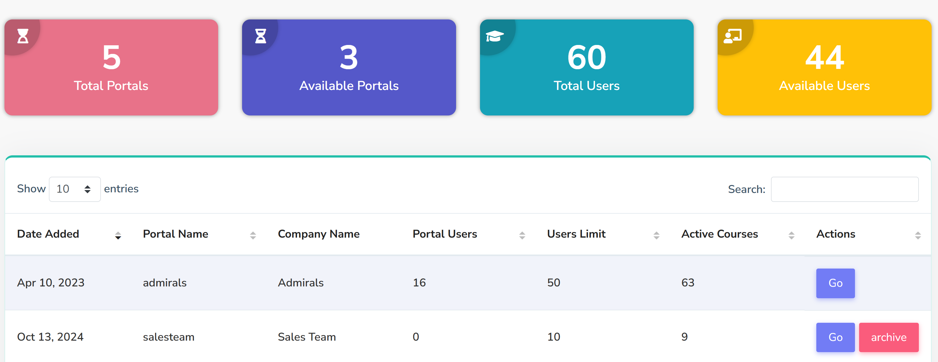Click the presenter icon on Available Users card

[x=732, y=36]
